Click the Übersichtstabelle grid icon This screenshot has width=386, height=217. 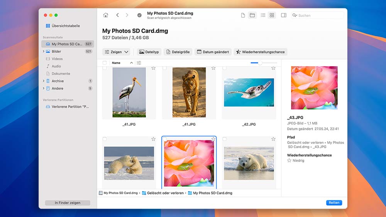[x=48, y=26]
